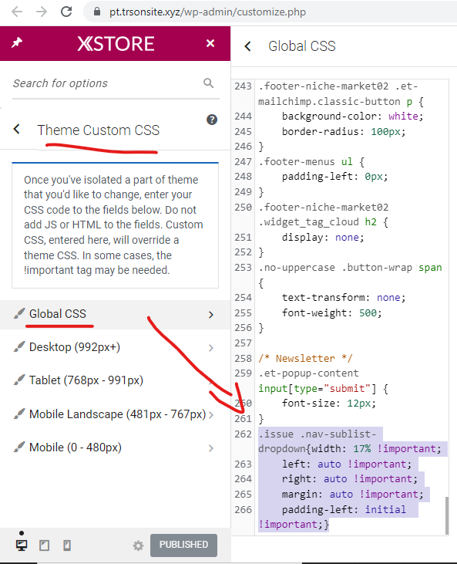Click the CSS editor vertical scrollbar
This screenshot has width=457, height=564.
pos(446,515)
